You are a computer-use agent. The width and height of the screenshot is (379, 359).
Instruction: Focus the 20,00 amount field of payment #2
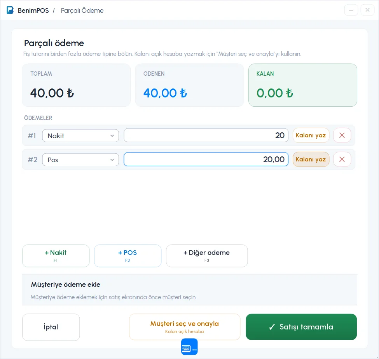click(x=206, y=160)
